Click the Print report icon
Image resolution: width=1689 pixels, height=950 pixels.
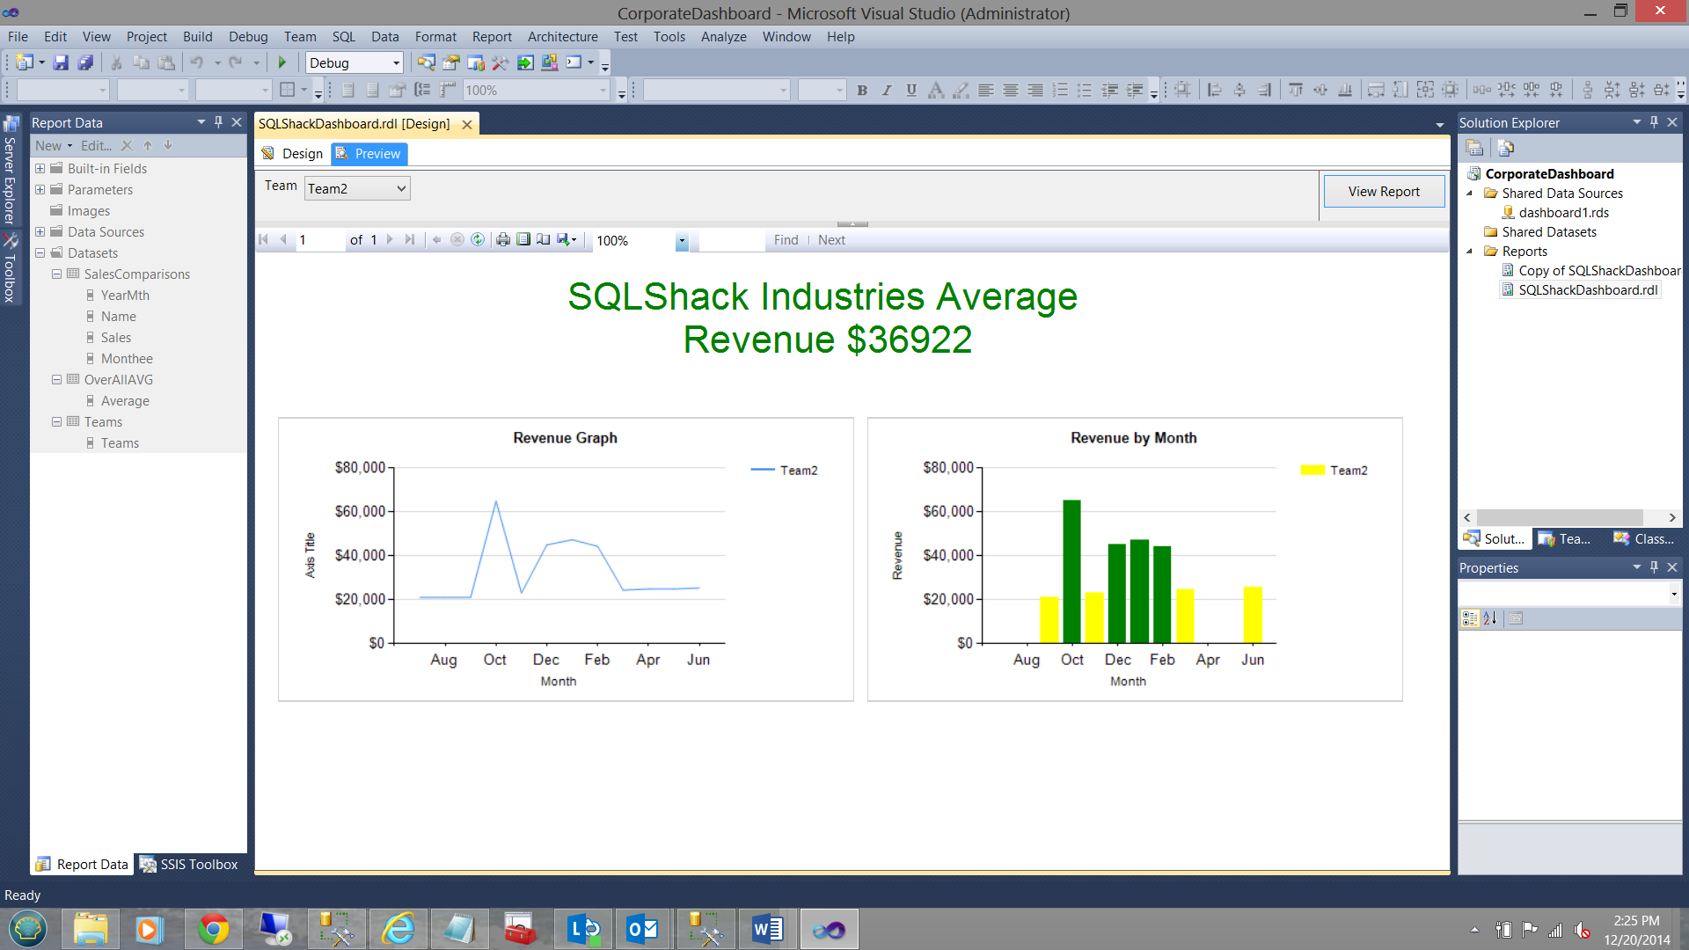503,239
